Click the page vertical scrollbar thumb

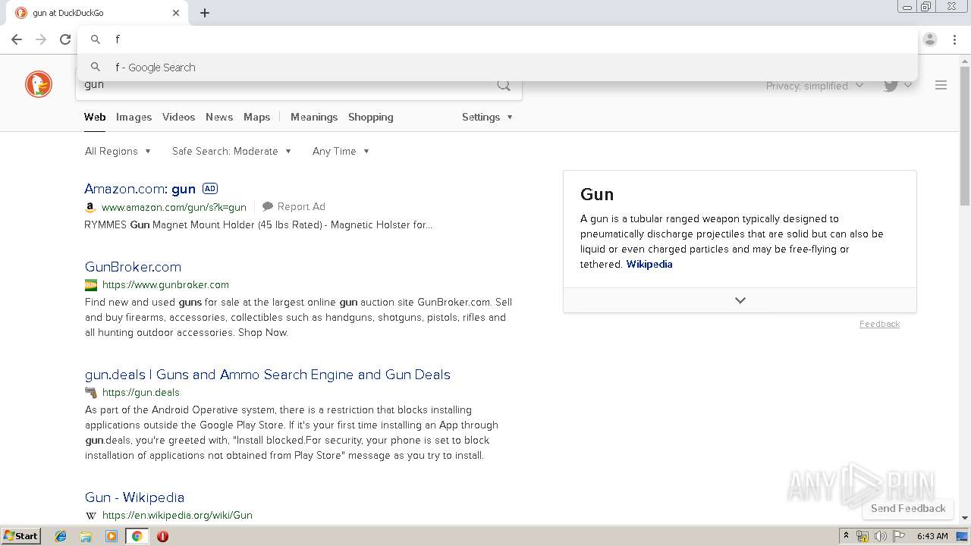965,136
